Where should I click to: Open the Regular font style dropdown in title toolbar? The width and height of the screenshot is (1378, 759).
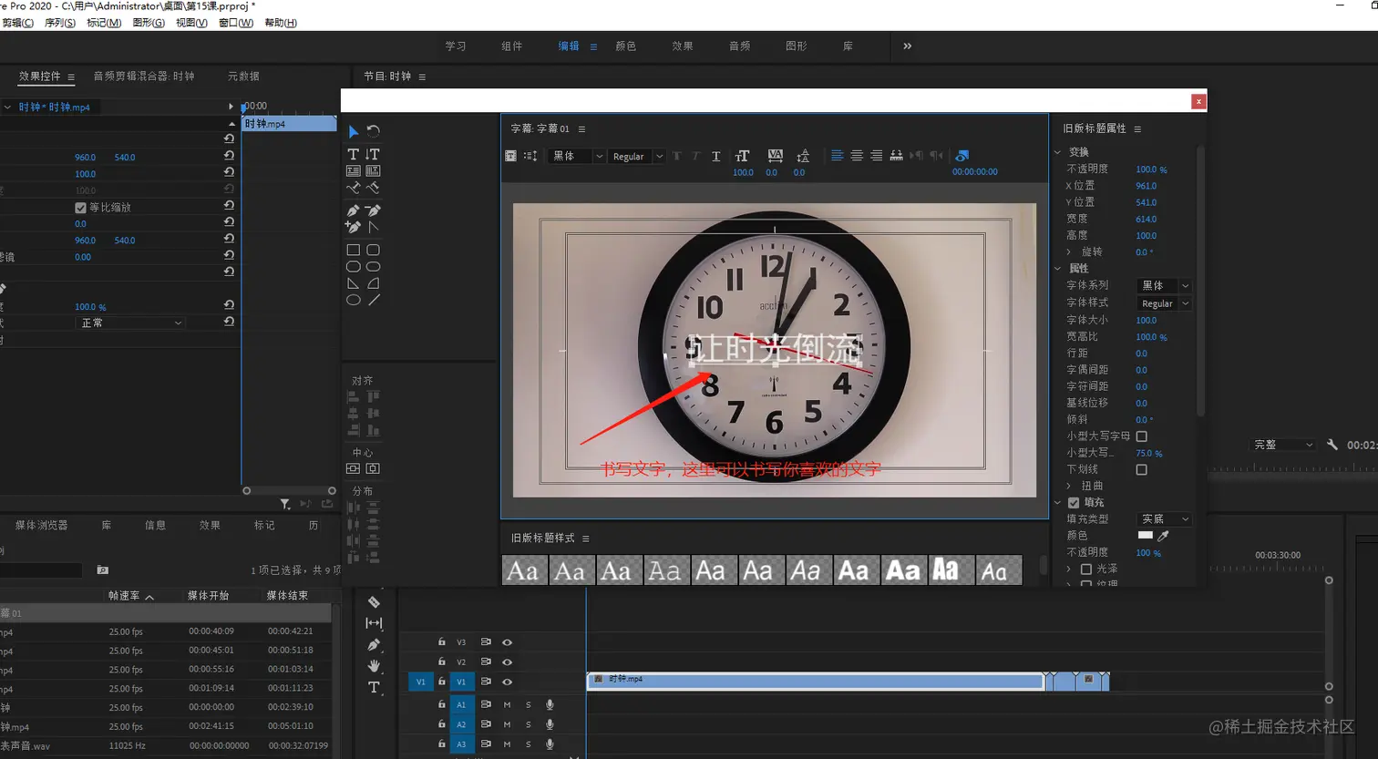pyautogui.click(x=637, y=156)
